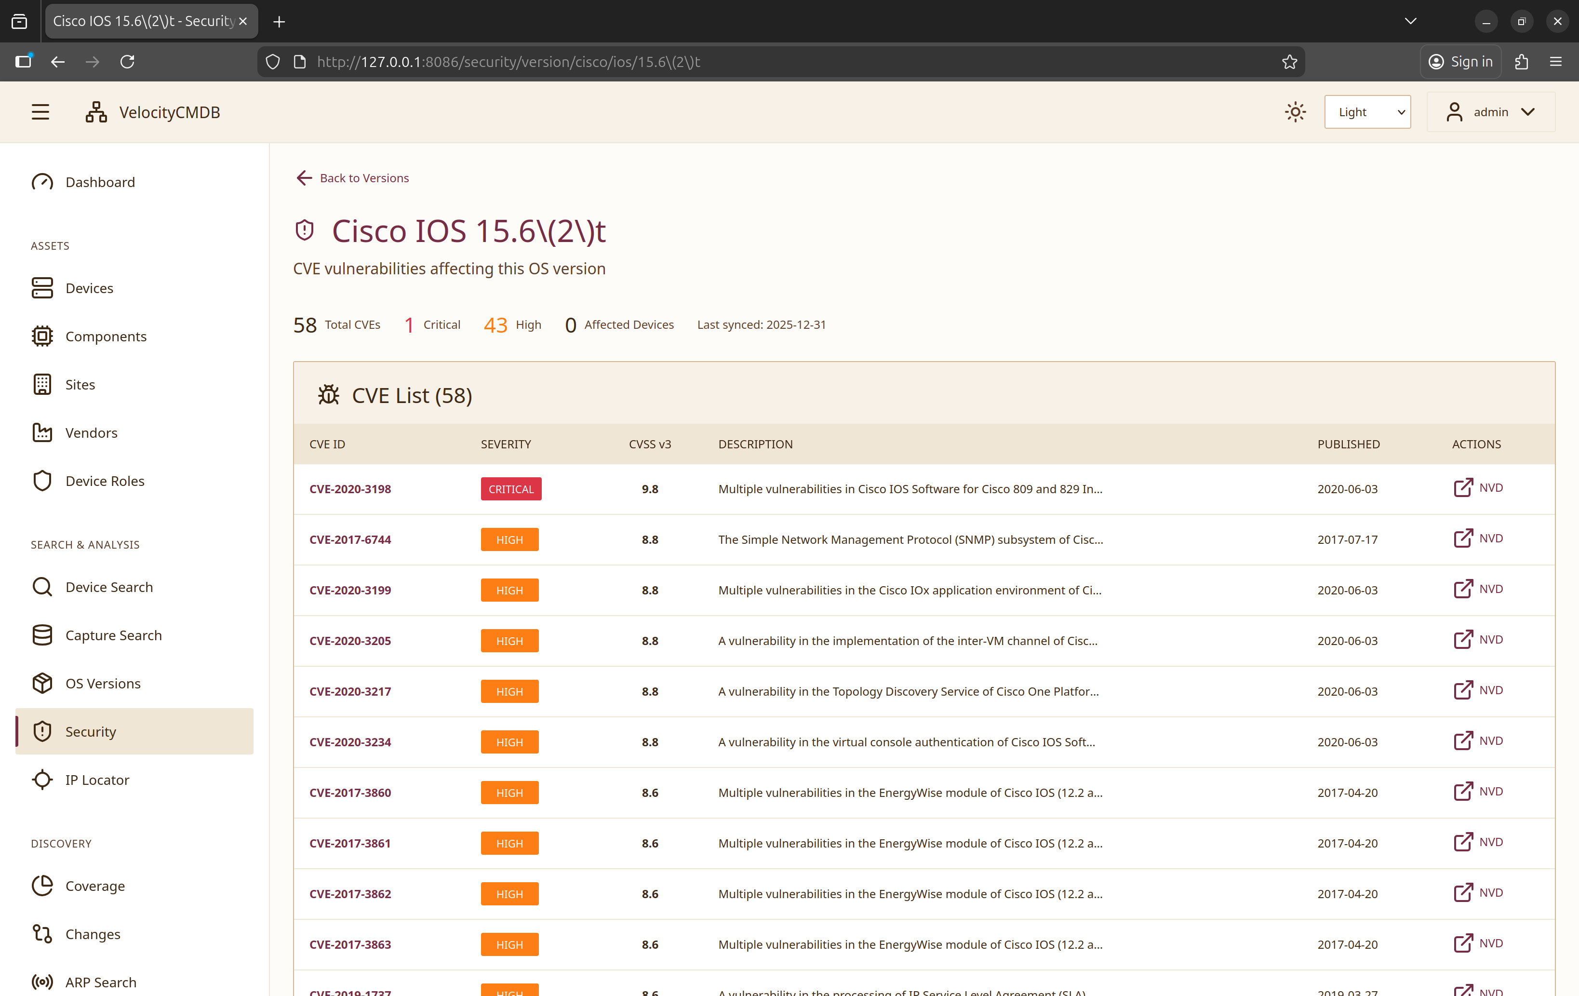Open the browser sidebar toggle icon

pos(24,62)
